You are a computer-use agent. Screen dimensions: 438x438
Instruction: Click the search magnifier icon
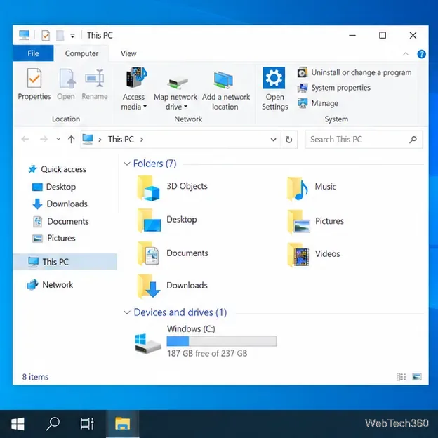click(413, 140)
